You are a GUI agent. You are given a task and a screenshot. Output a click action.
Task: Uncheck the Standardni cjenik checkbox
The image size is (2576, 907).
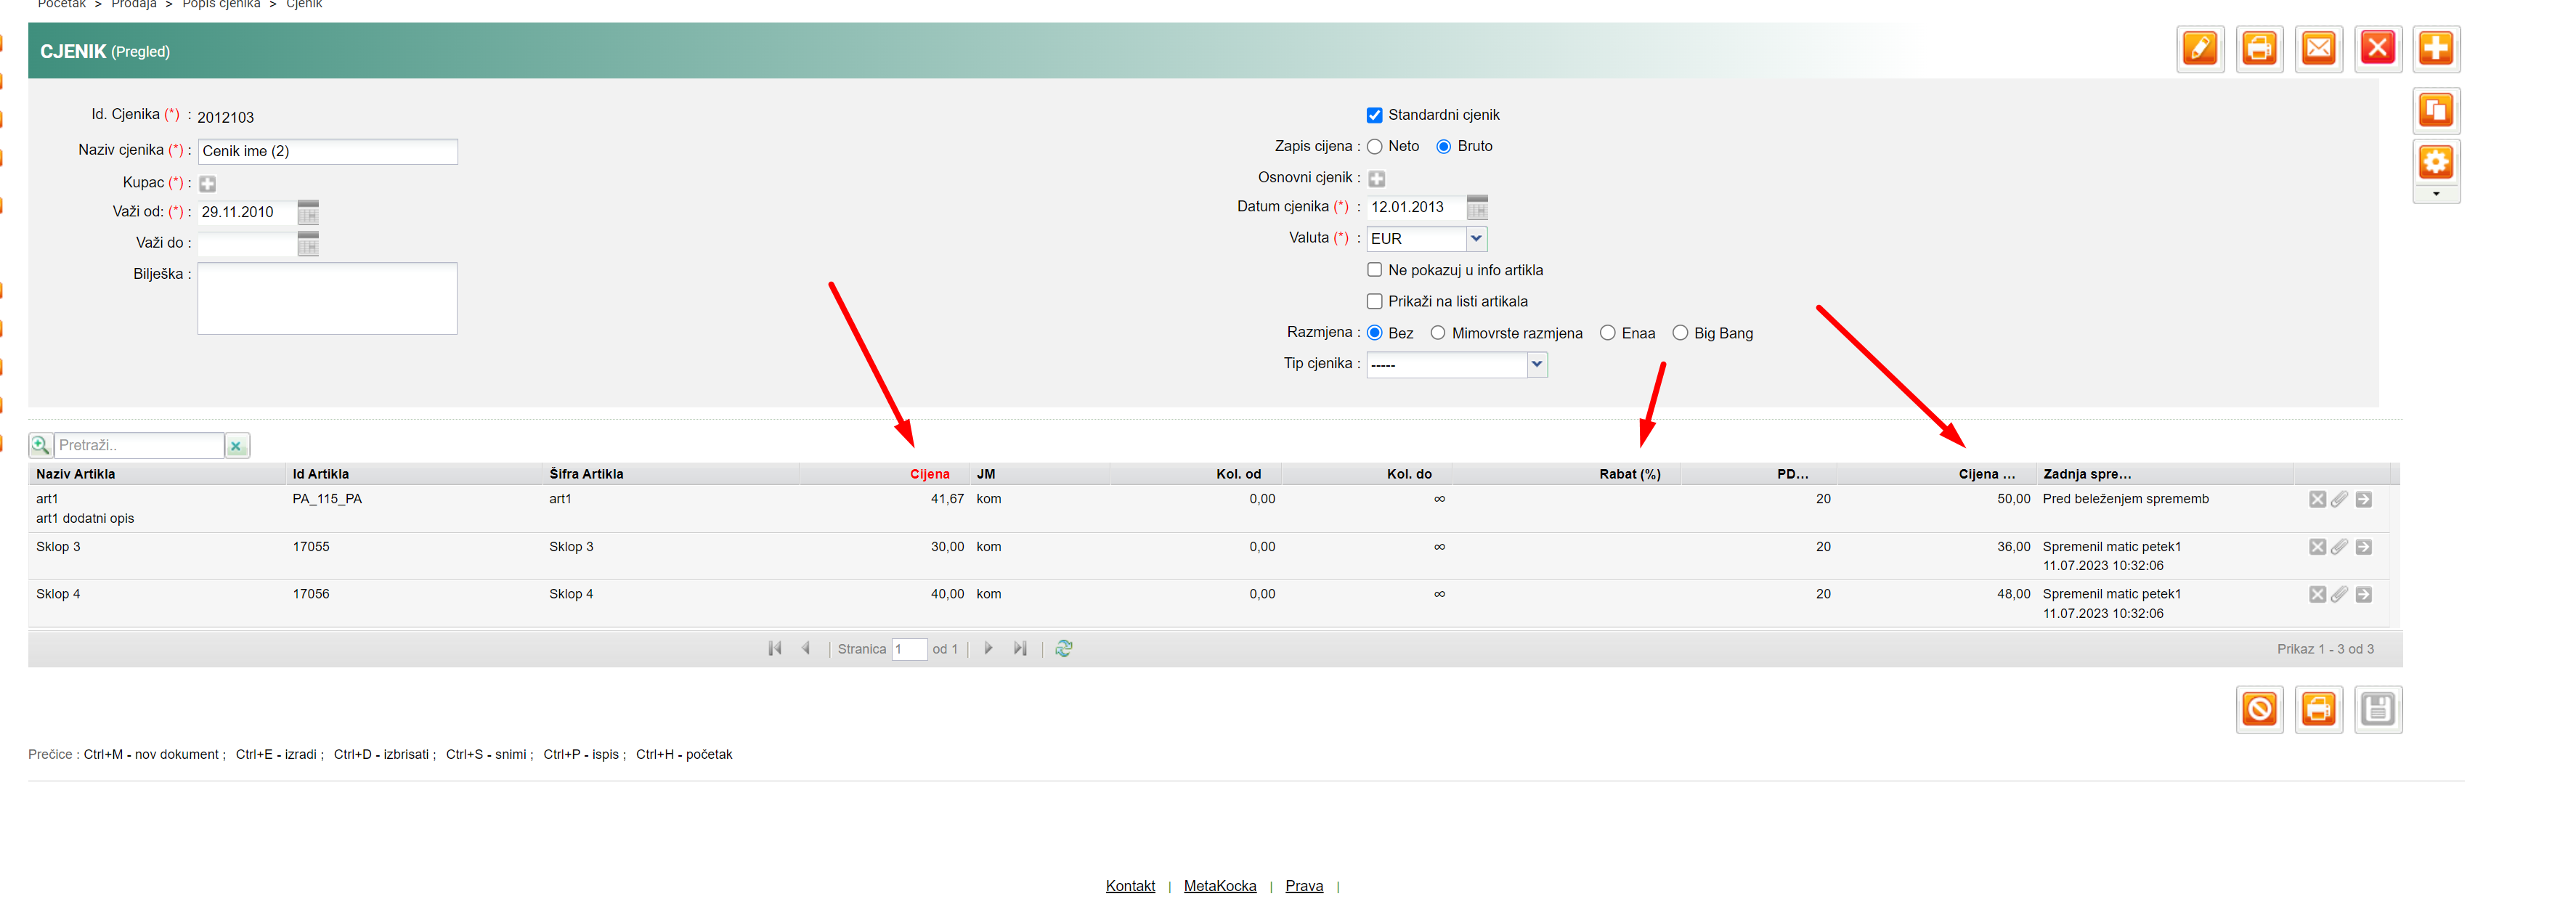[x=1374, y=116]
